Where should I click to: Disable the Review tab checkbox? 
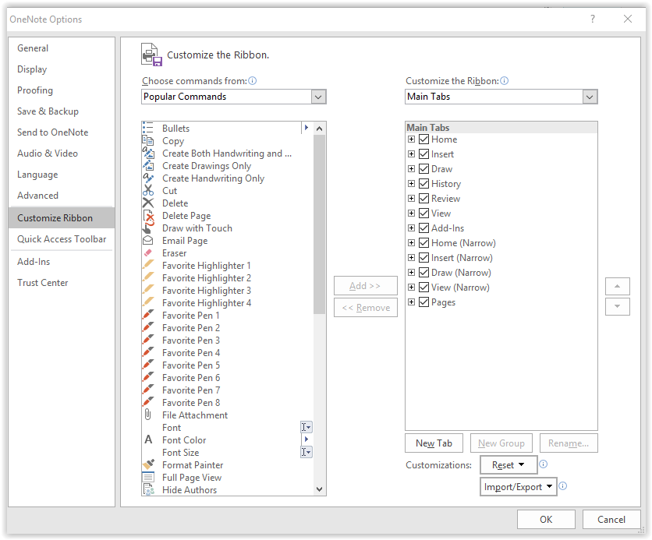[423, 198]
